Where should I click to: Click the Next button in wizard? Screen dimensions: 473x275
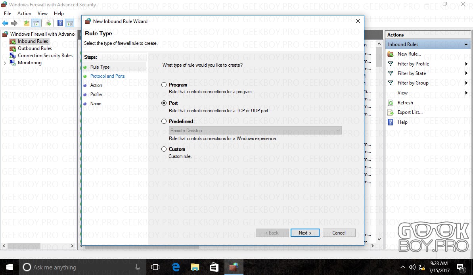click(305, 233)
